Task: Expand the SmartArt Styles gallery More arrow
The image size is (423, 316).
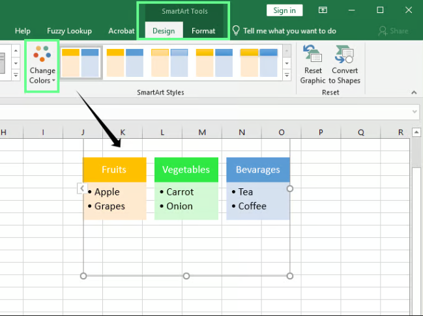Action: (286, 76)
